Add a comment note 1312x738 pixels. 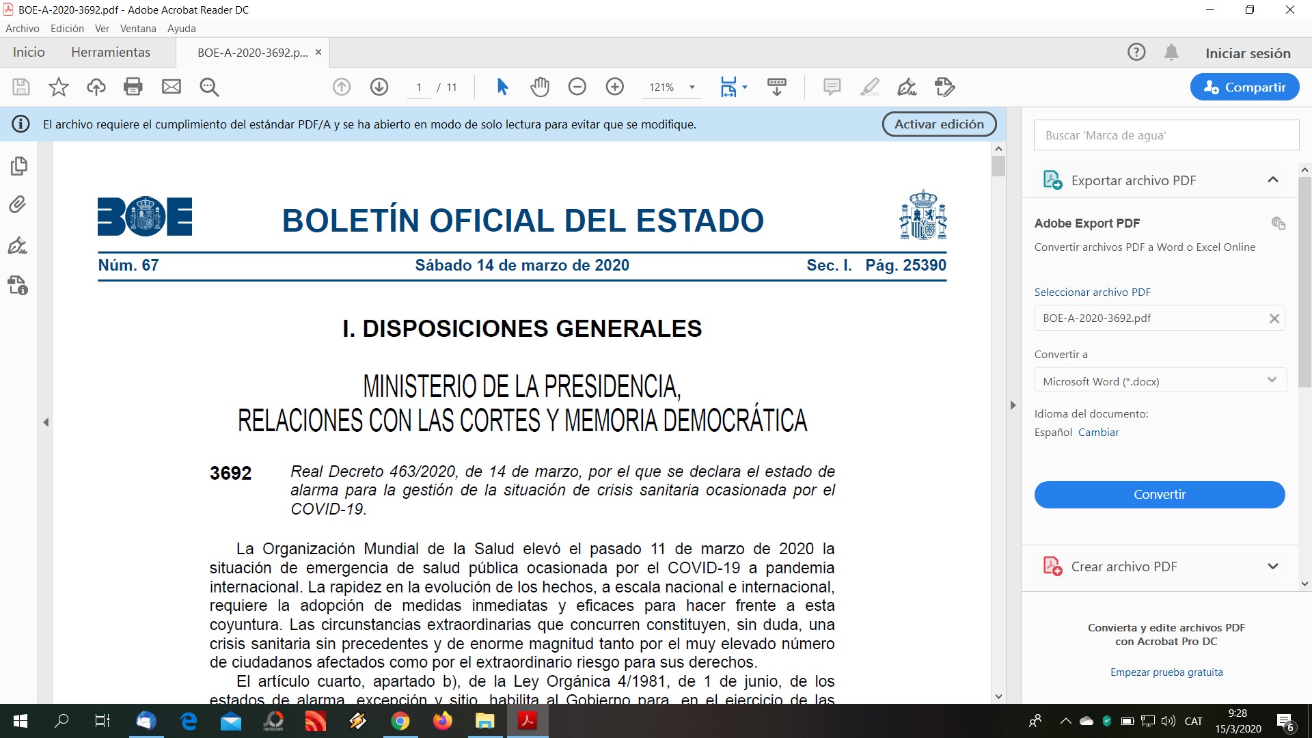832,87
